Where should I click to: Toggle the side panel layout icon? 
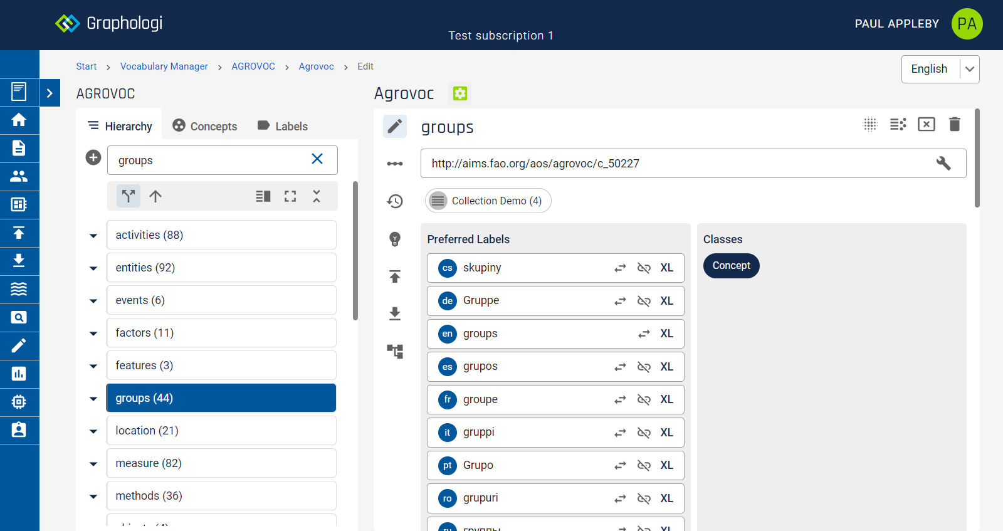tap(263, 196)
